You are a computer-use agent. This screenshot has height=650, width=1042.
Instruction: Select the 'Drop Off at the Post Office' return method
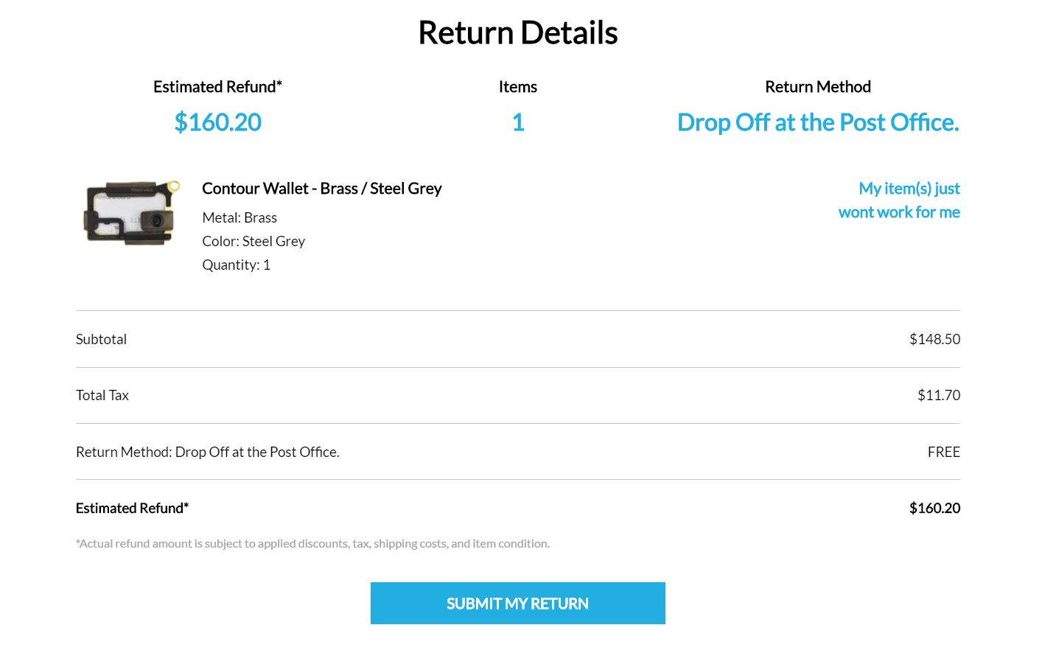click(818, 122)
